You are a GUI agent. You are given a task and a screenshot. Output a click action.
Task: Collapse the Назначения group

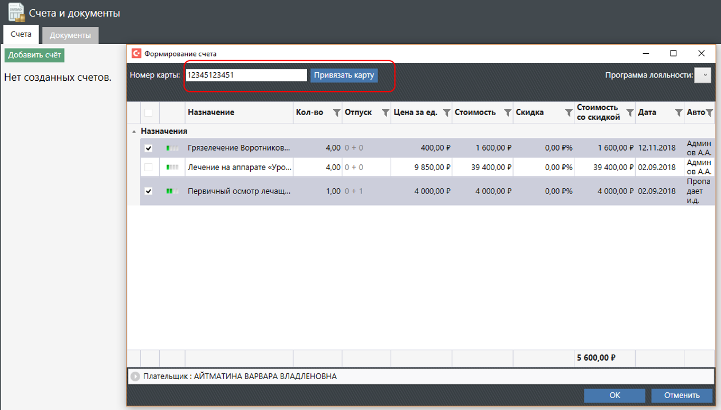(135, 132)
